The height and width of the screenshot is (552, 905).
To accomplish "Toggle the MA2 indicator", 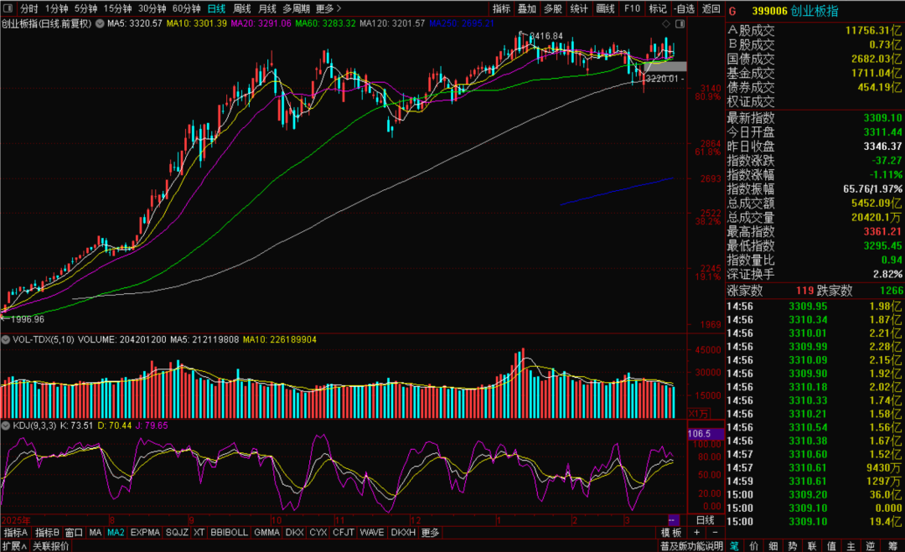I will pos(116,533).
